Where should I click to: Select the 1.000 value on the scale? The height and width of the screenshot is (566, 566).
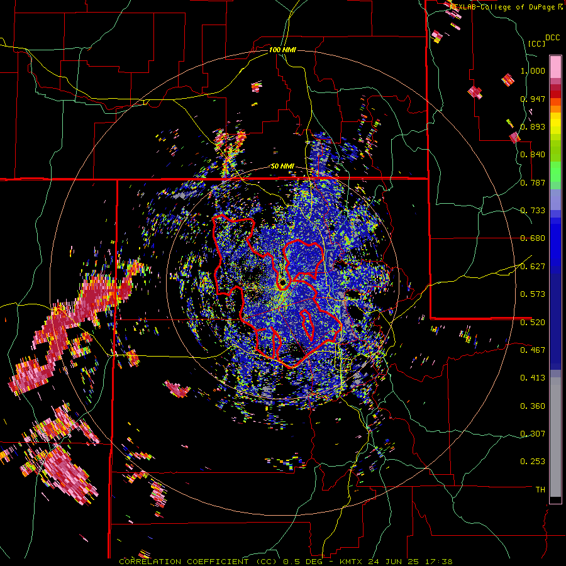[533, 70]
